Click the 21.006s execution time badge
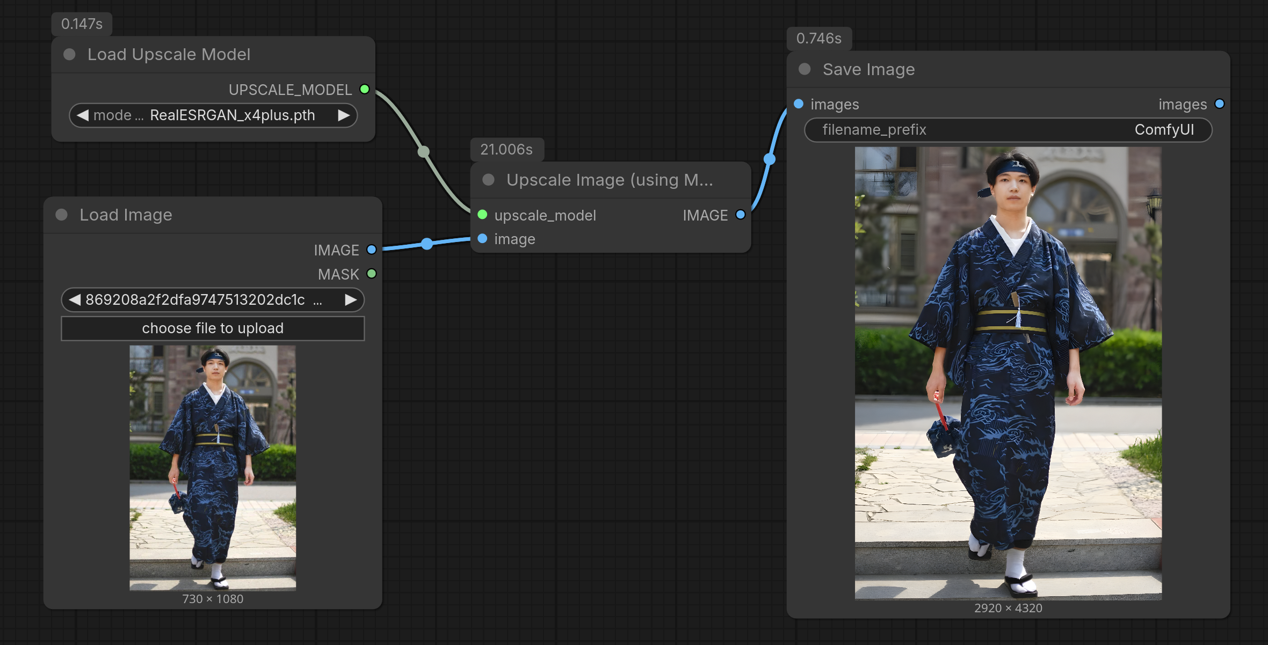This screenshot has width=1268, height=645. coord(506,149)
